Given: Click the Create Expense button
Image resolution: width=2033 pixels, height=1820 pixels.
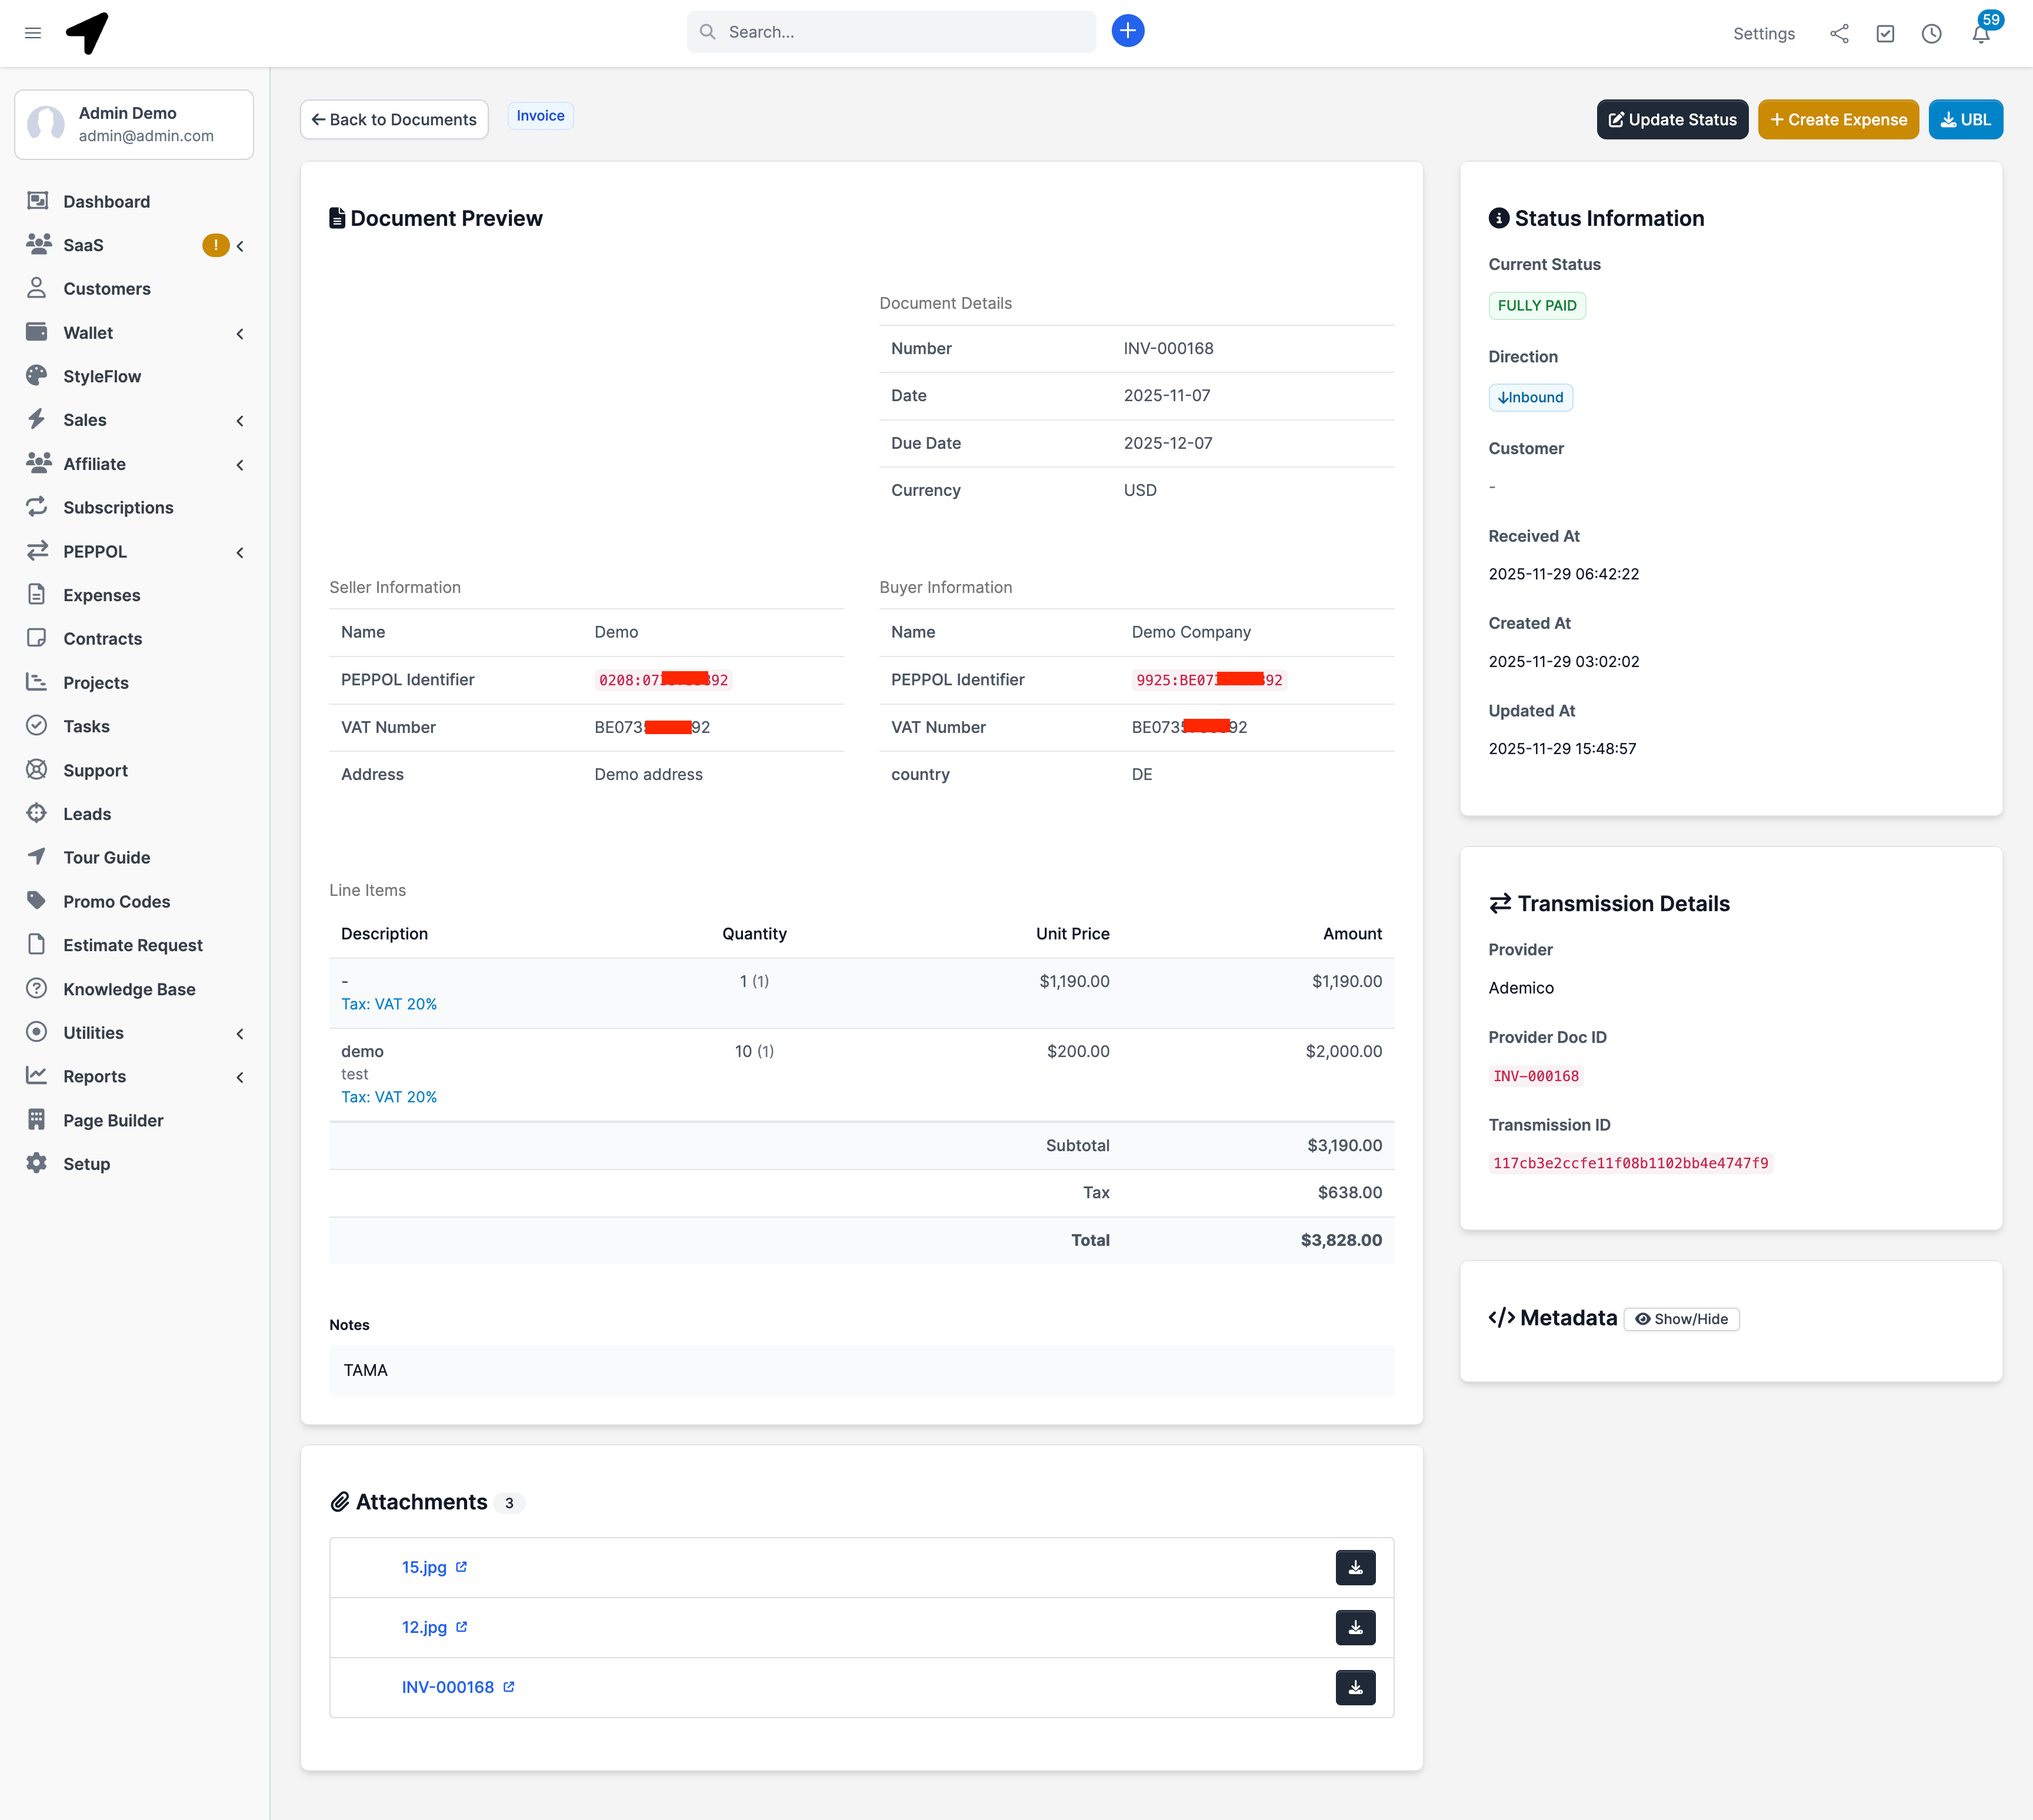Looking at the screenshot, I should tap(1837, 120).
